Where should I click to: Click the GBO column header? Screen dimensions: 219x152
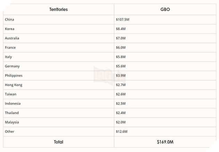(165, 9)
